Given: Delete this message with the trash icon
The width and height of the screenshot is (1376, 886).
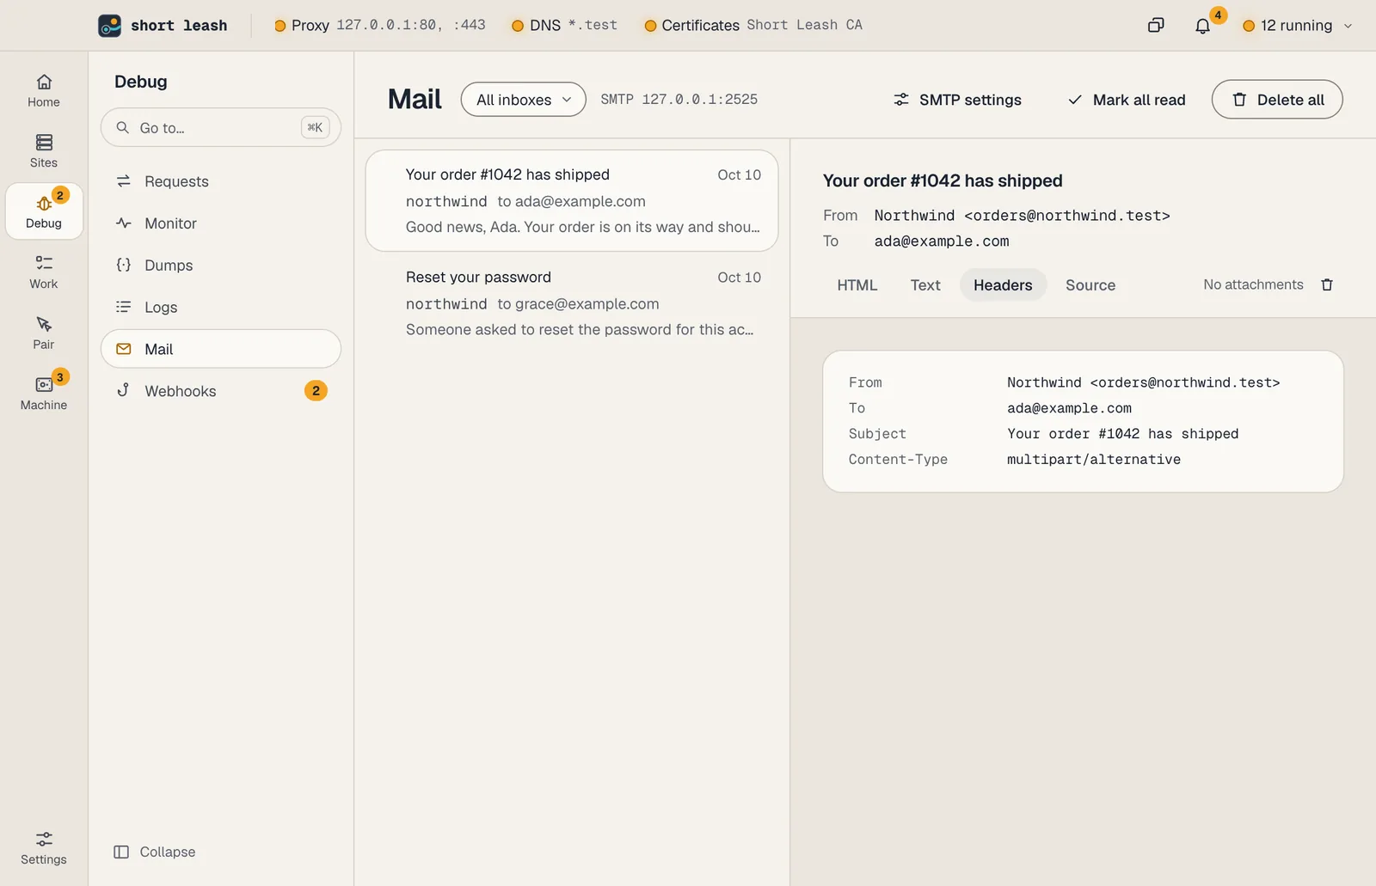Looking at the screenshot, I should click(x=1327, y=284).
